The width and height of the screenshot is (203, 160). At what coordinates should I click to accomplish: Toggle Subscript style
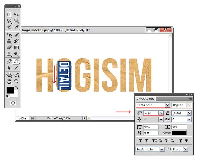tap(173, 141)
